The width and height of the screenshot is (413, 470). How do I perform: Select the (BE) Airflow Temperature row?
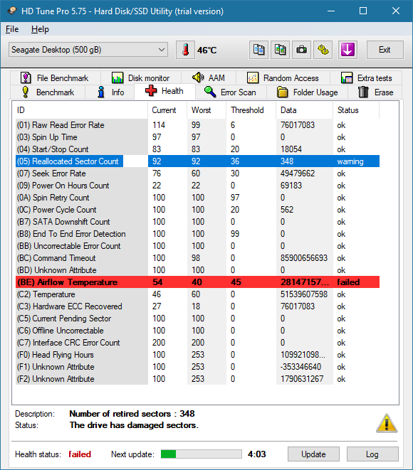pyautogui.click(x=197, y=282)
